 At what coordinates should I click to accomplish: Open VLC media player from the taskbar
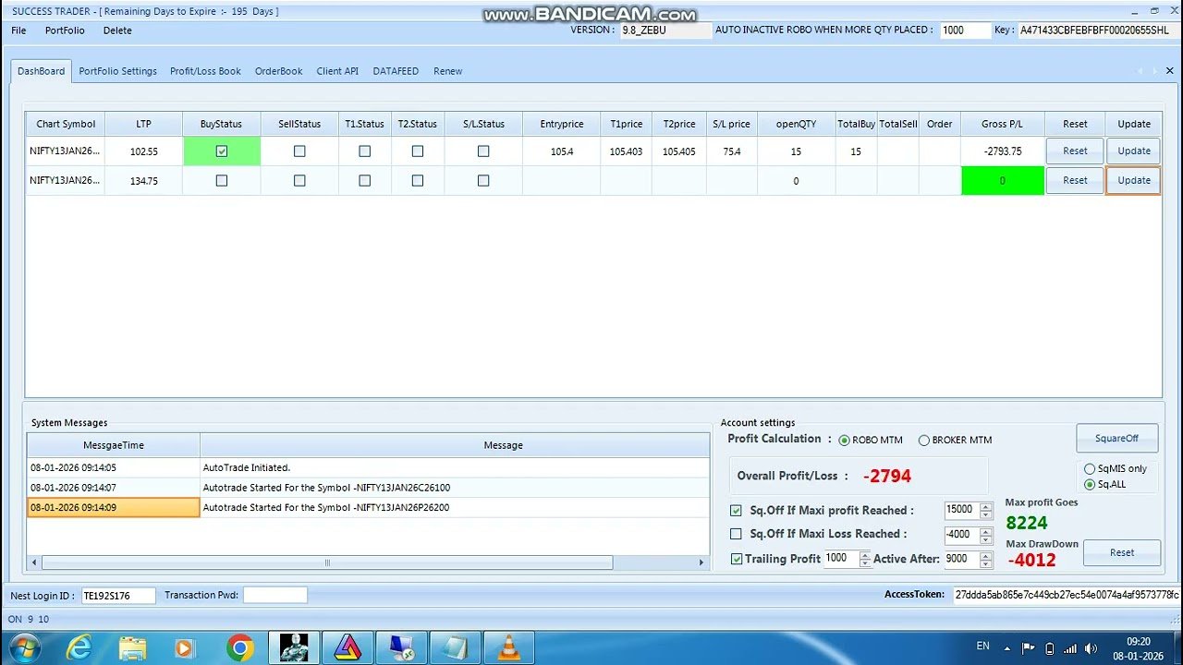508,647
